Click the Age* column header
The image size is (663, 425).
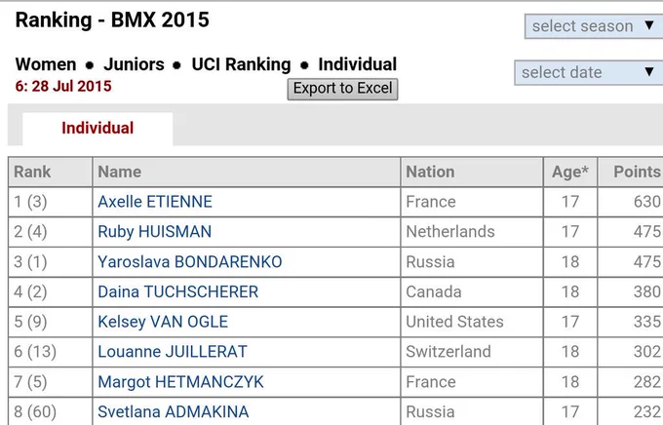tap(570, 172)
